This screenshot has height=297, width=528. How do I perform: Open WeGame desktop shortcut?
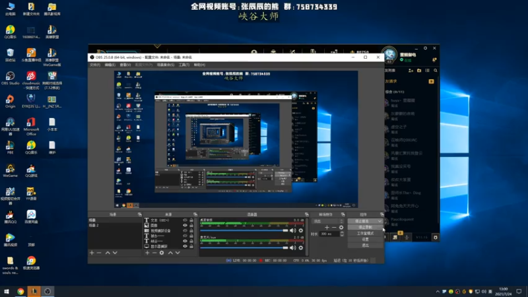[x=10, y=171]
